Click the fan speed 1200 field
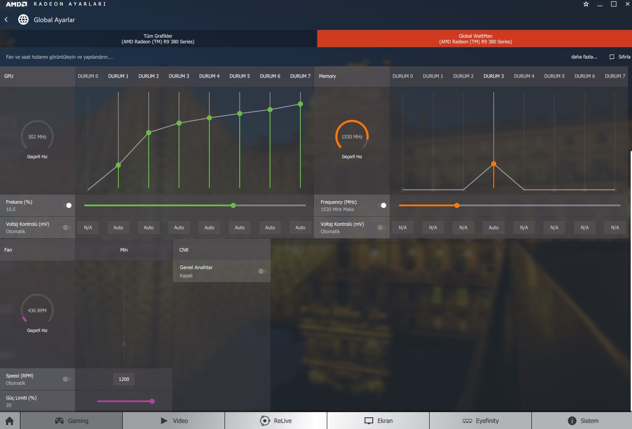 (124, 379)
